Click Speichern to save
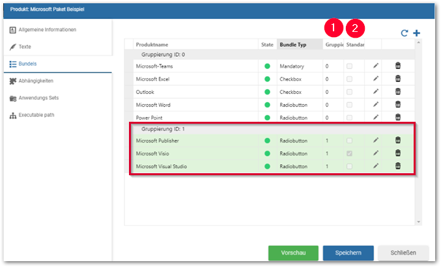This screenshot has width=441, height=267. click(x=349, y=253)
